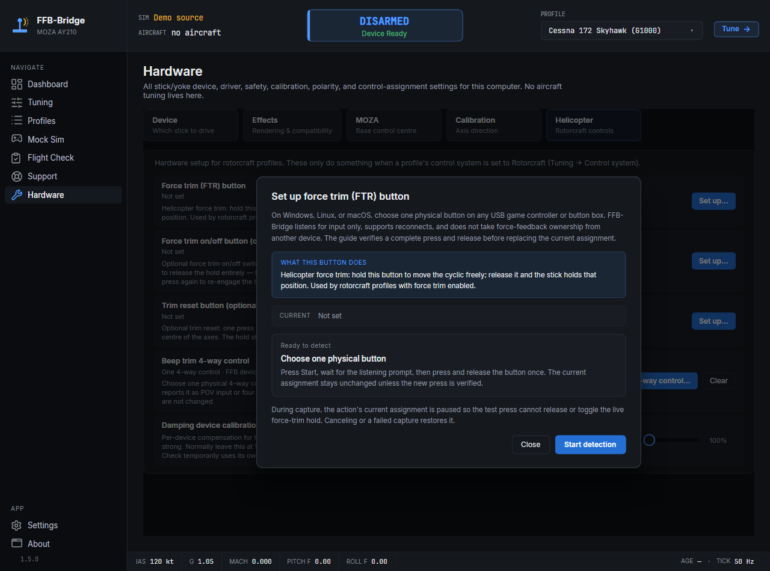The width and height of the screenshot is (770, 571).
Task: Open Mock Sim via its gamepad icon
Action: pyautogui.click(x=17, y=139)
